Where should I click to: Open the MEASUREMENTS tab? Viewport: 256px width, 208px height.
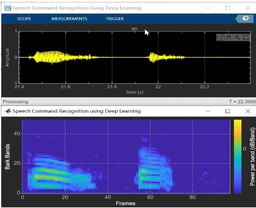69,19
